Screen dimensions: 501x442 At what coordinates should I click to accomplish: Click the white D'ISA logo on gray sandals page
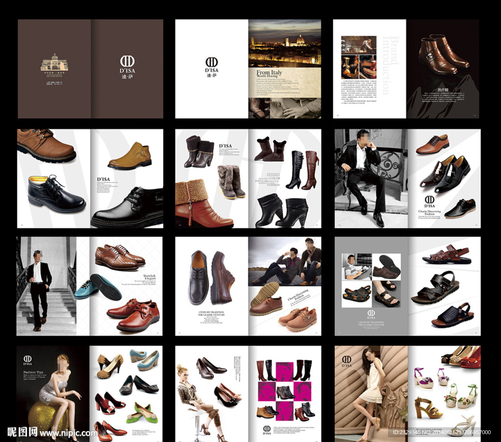[x=371, y=314]
